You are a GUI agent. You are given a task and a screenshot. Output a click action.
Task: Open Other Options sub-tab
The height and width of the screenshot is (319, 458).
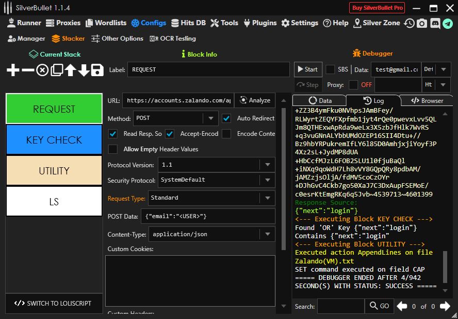tap(117, 39)
